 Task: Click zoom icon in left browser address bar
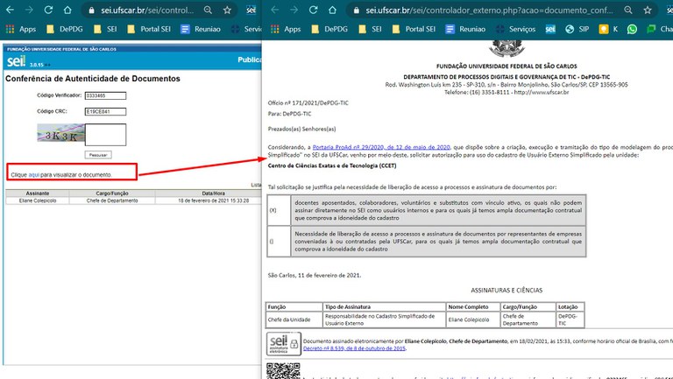click(209, 10)
